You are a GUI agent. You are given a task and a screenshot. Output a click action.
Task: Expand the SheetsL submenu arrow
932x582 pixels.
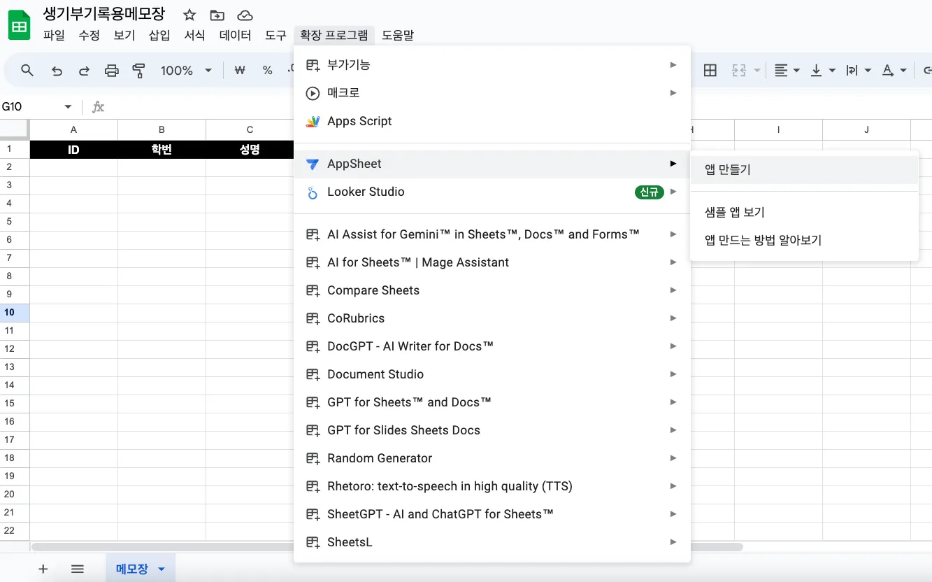673,542
